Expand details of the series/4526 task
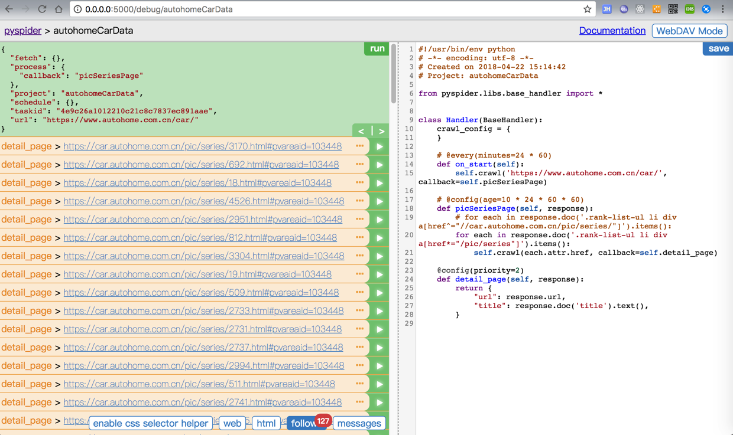733x435 pixels. coord(359,201)
